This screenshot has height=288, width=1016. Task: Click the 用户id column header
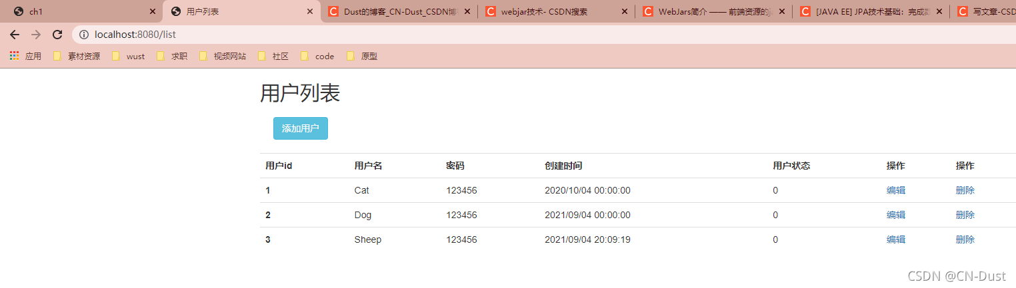click(279, 166)
